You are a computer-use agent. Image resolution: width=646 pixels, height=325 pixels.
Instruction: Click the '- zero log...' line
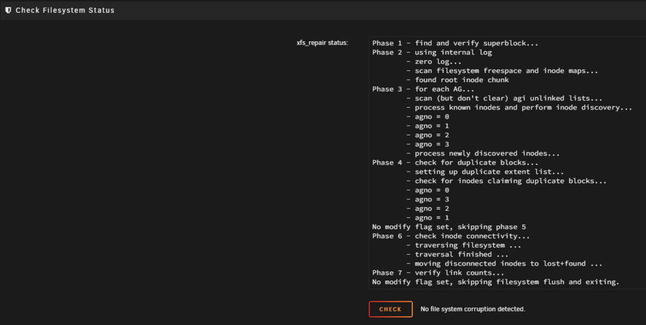434,62
